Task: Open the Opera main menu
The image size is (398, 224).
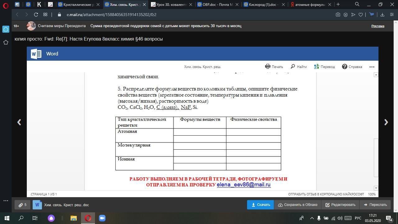Action: 6,6
